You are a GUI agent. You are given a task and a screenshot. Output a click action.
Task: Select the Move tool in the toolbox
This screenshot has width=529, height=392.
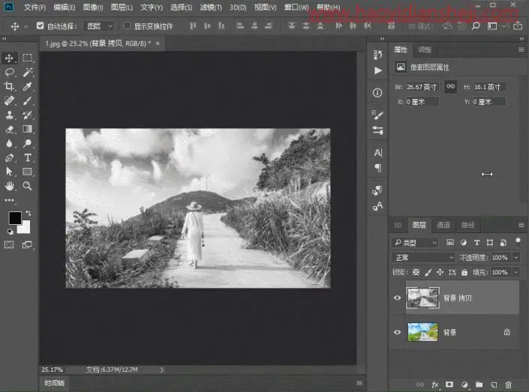coord(9,58)
